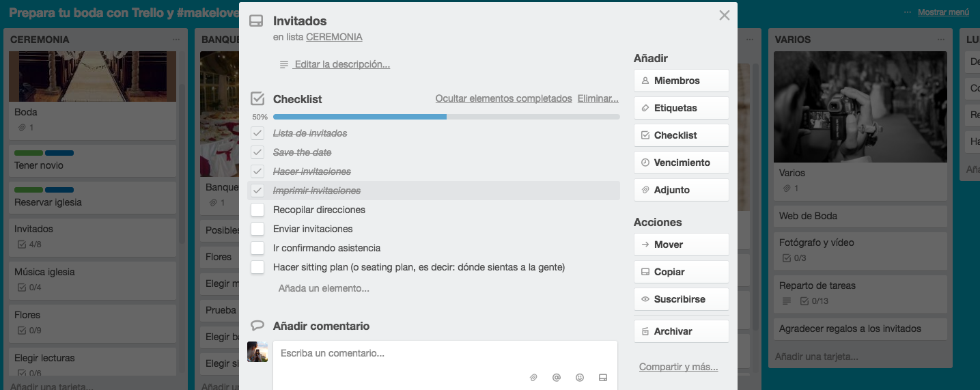Screen dimensions: 980x390
Task: Click the add card icon in comment box
Action: point(603,377)
